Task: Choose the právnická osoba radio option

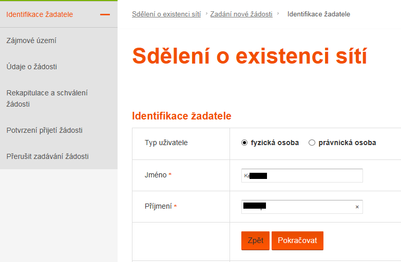Action: pos(312,143)
